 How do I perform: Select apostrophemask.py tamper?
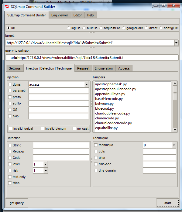click(111, 84)
